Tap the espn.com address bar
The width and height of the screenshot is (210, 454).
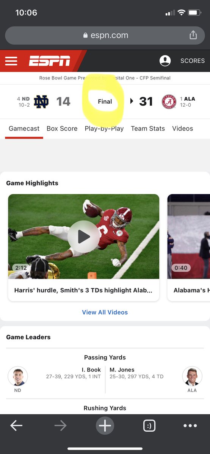pos(105,36)
